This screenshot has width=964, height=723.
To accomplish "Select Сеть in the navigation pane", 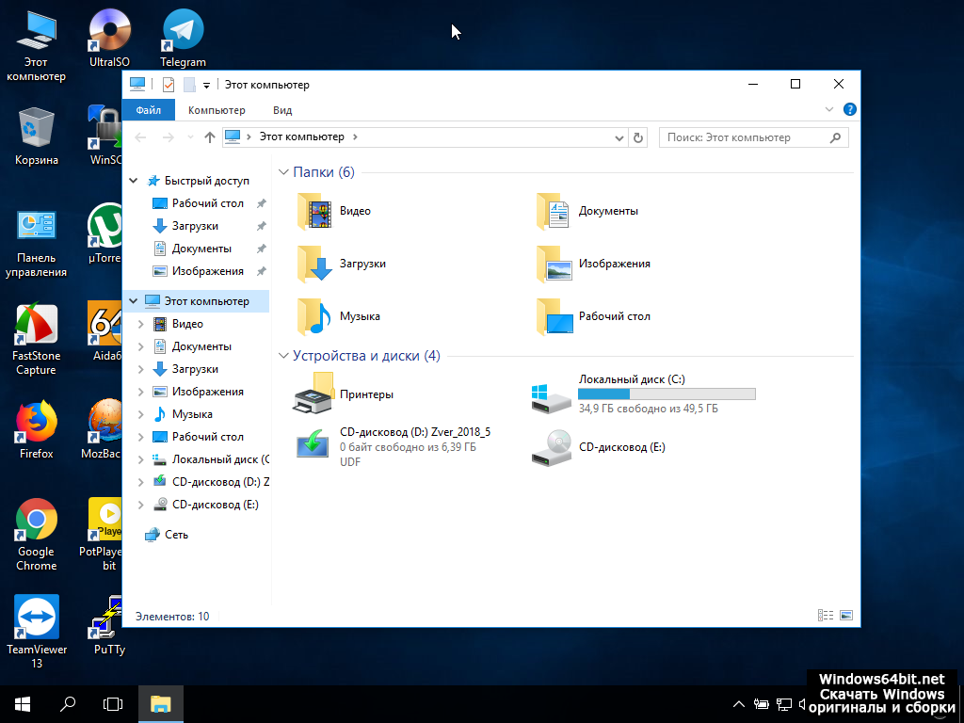I will [x=176, y=535].
